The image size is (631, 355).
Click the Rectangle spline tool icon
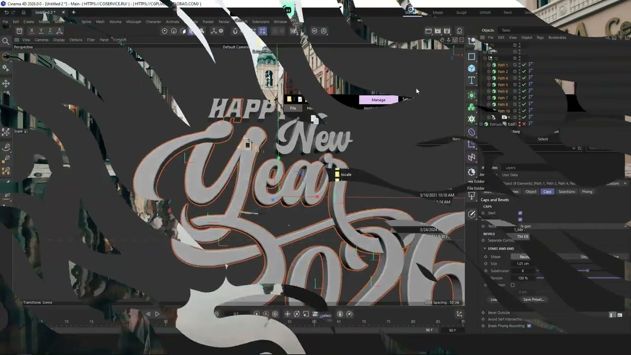[x=472, y=57]
